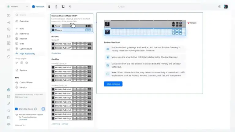This screenshot has width=235, height=132.
Task: Open the topology icon in left rail
Action: click(x=9, y=22)
